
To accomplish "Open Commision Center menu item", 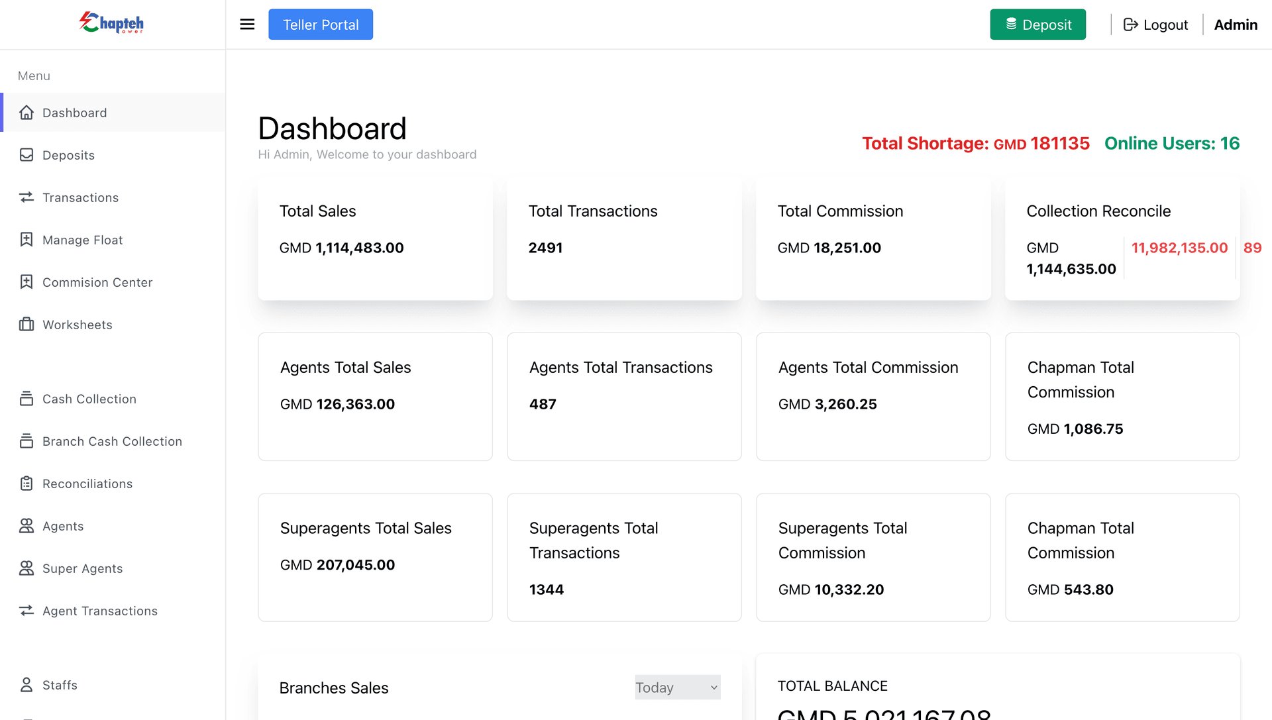I will click(97, 282).
